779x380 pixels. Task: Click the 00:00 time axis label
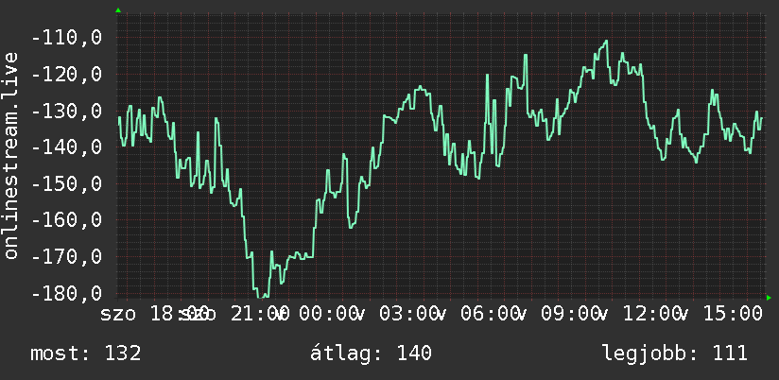pyautogui.click(x=328, y=314)
